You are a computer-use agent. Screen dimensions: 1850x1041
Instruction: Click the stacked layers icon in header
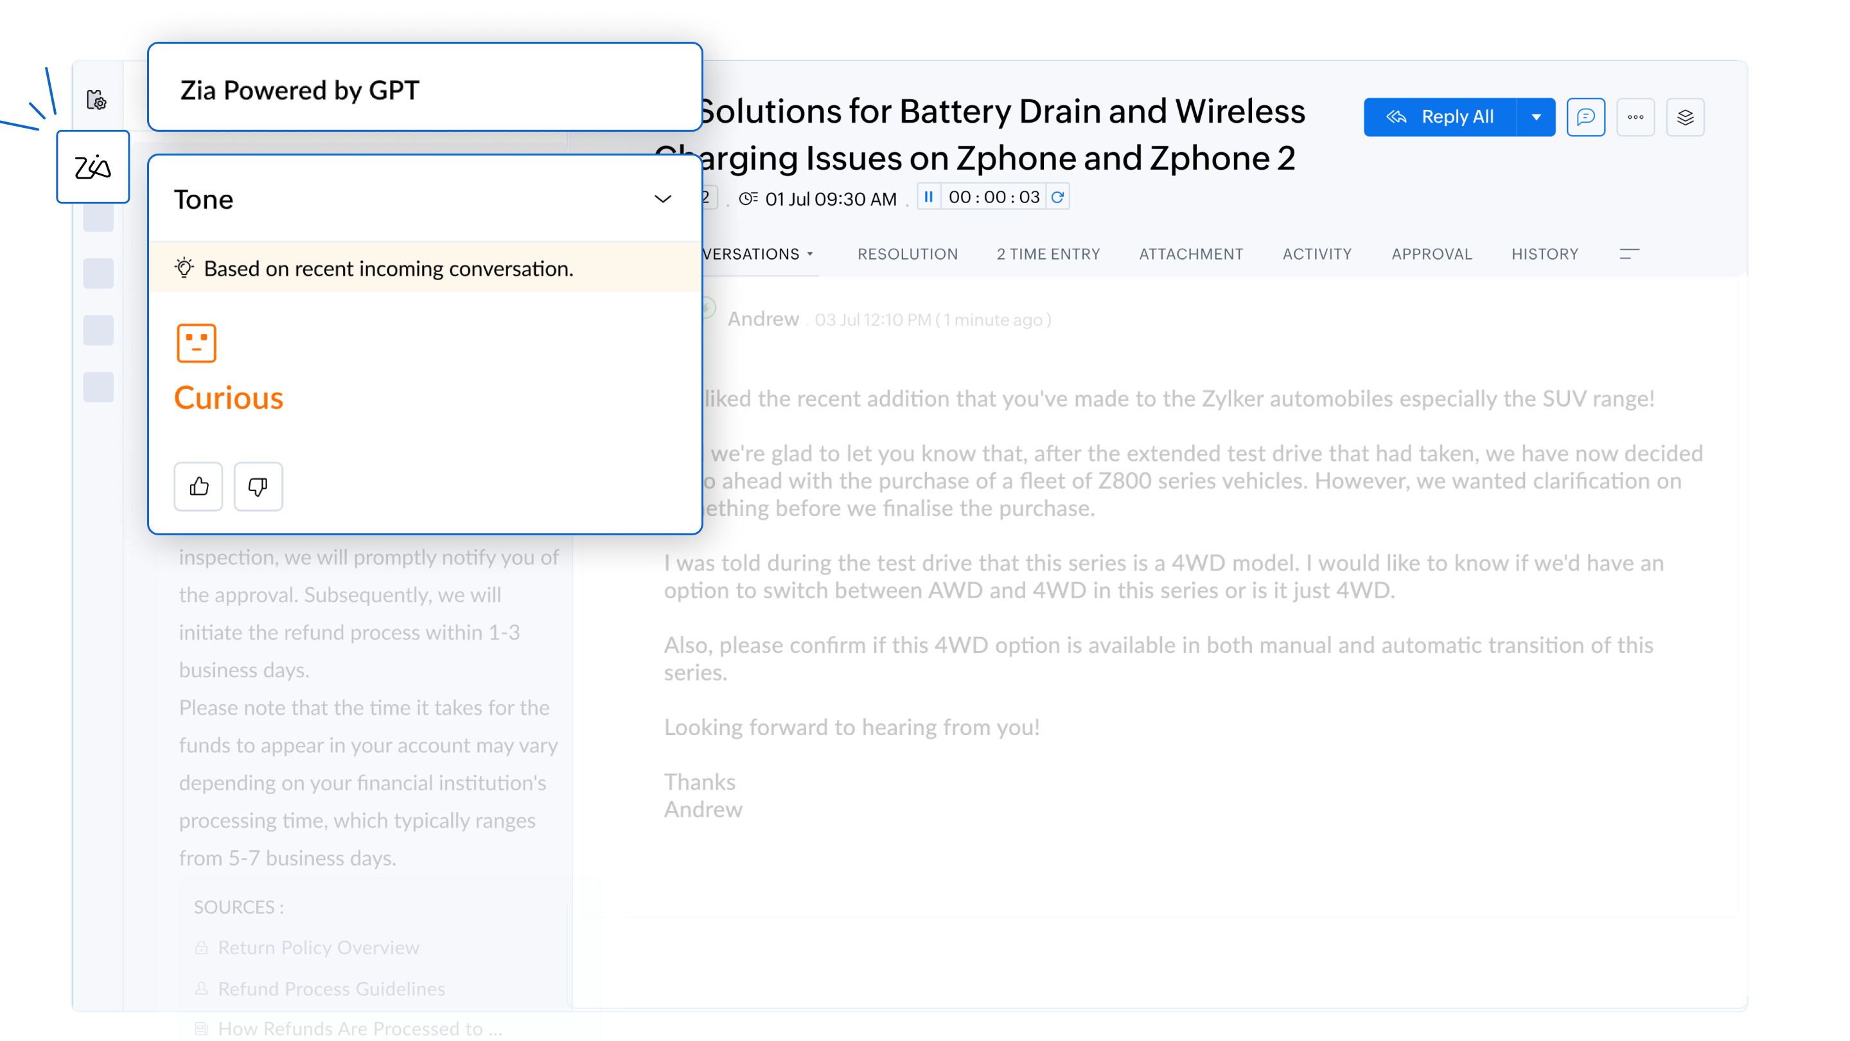pos(1685,117)
